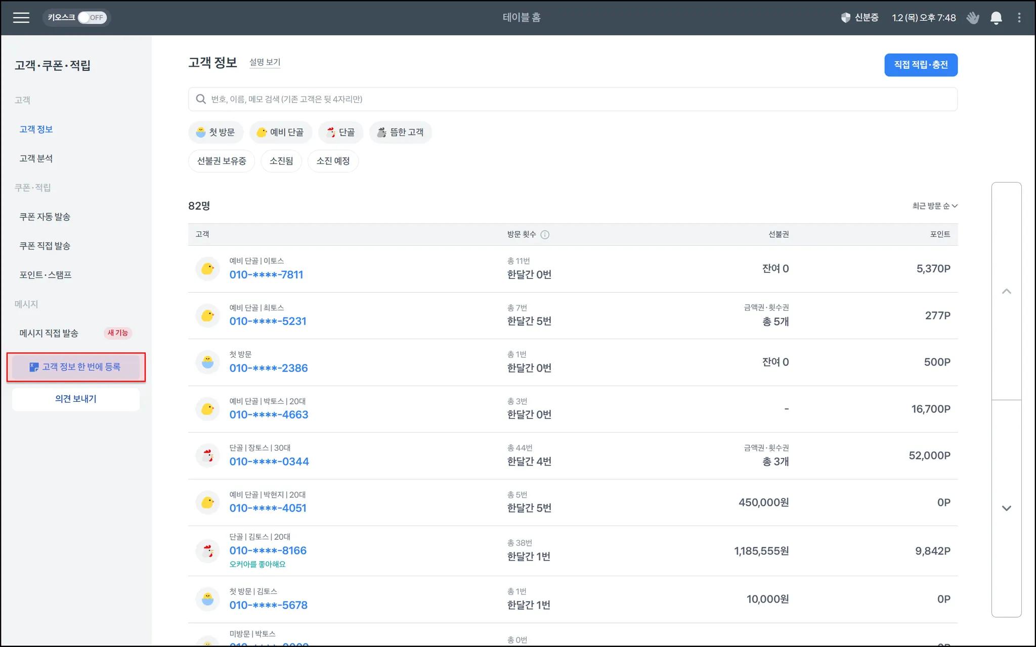Image resolution: width=1036 pixels, height=647 pixels.
Task: Click 고객 정보 한 번에 등록 button
Action: coord(76,367)
